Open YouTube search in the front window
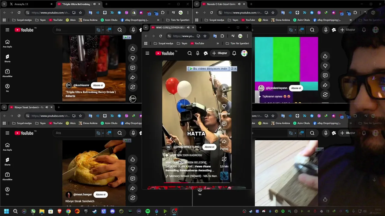This screenshot has width=385, height=216. pyautogui.click(x=189, y=53)
